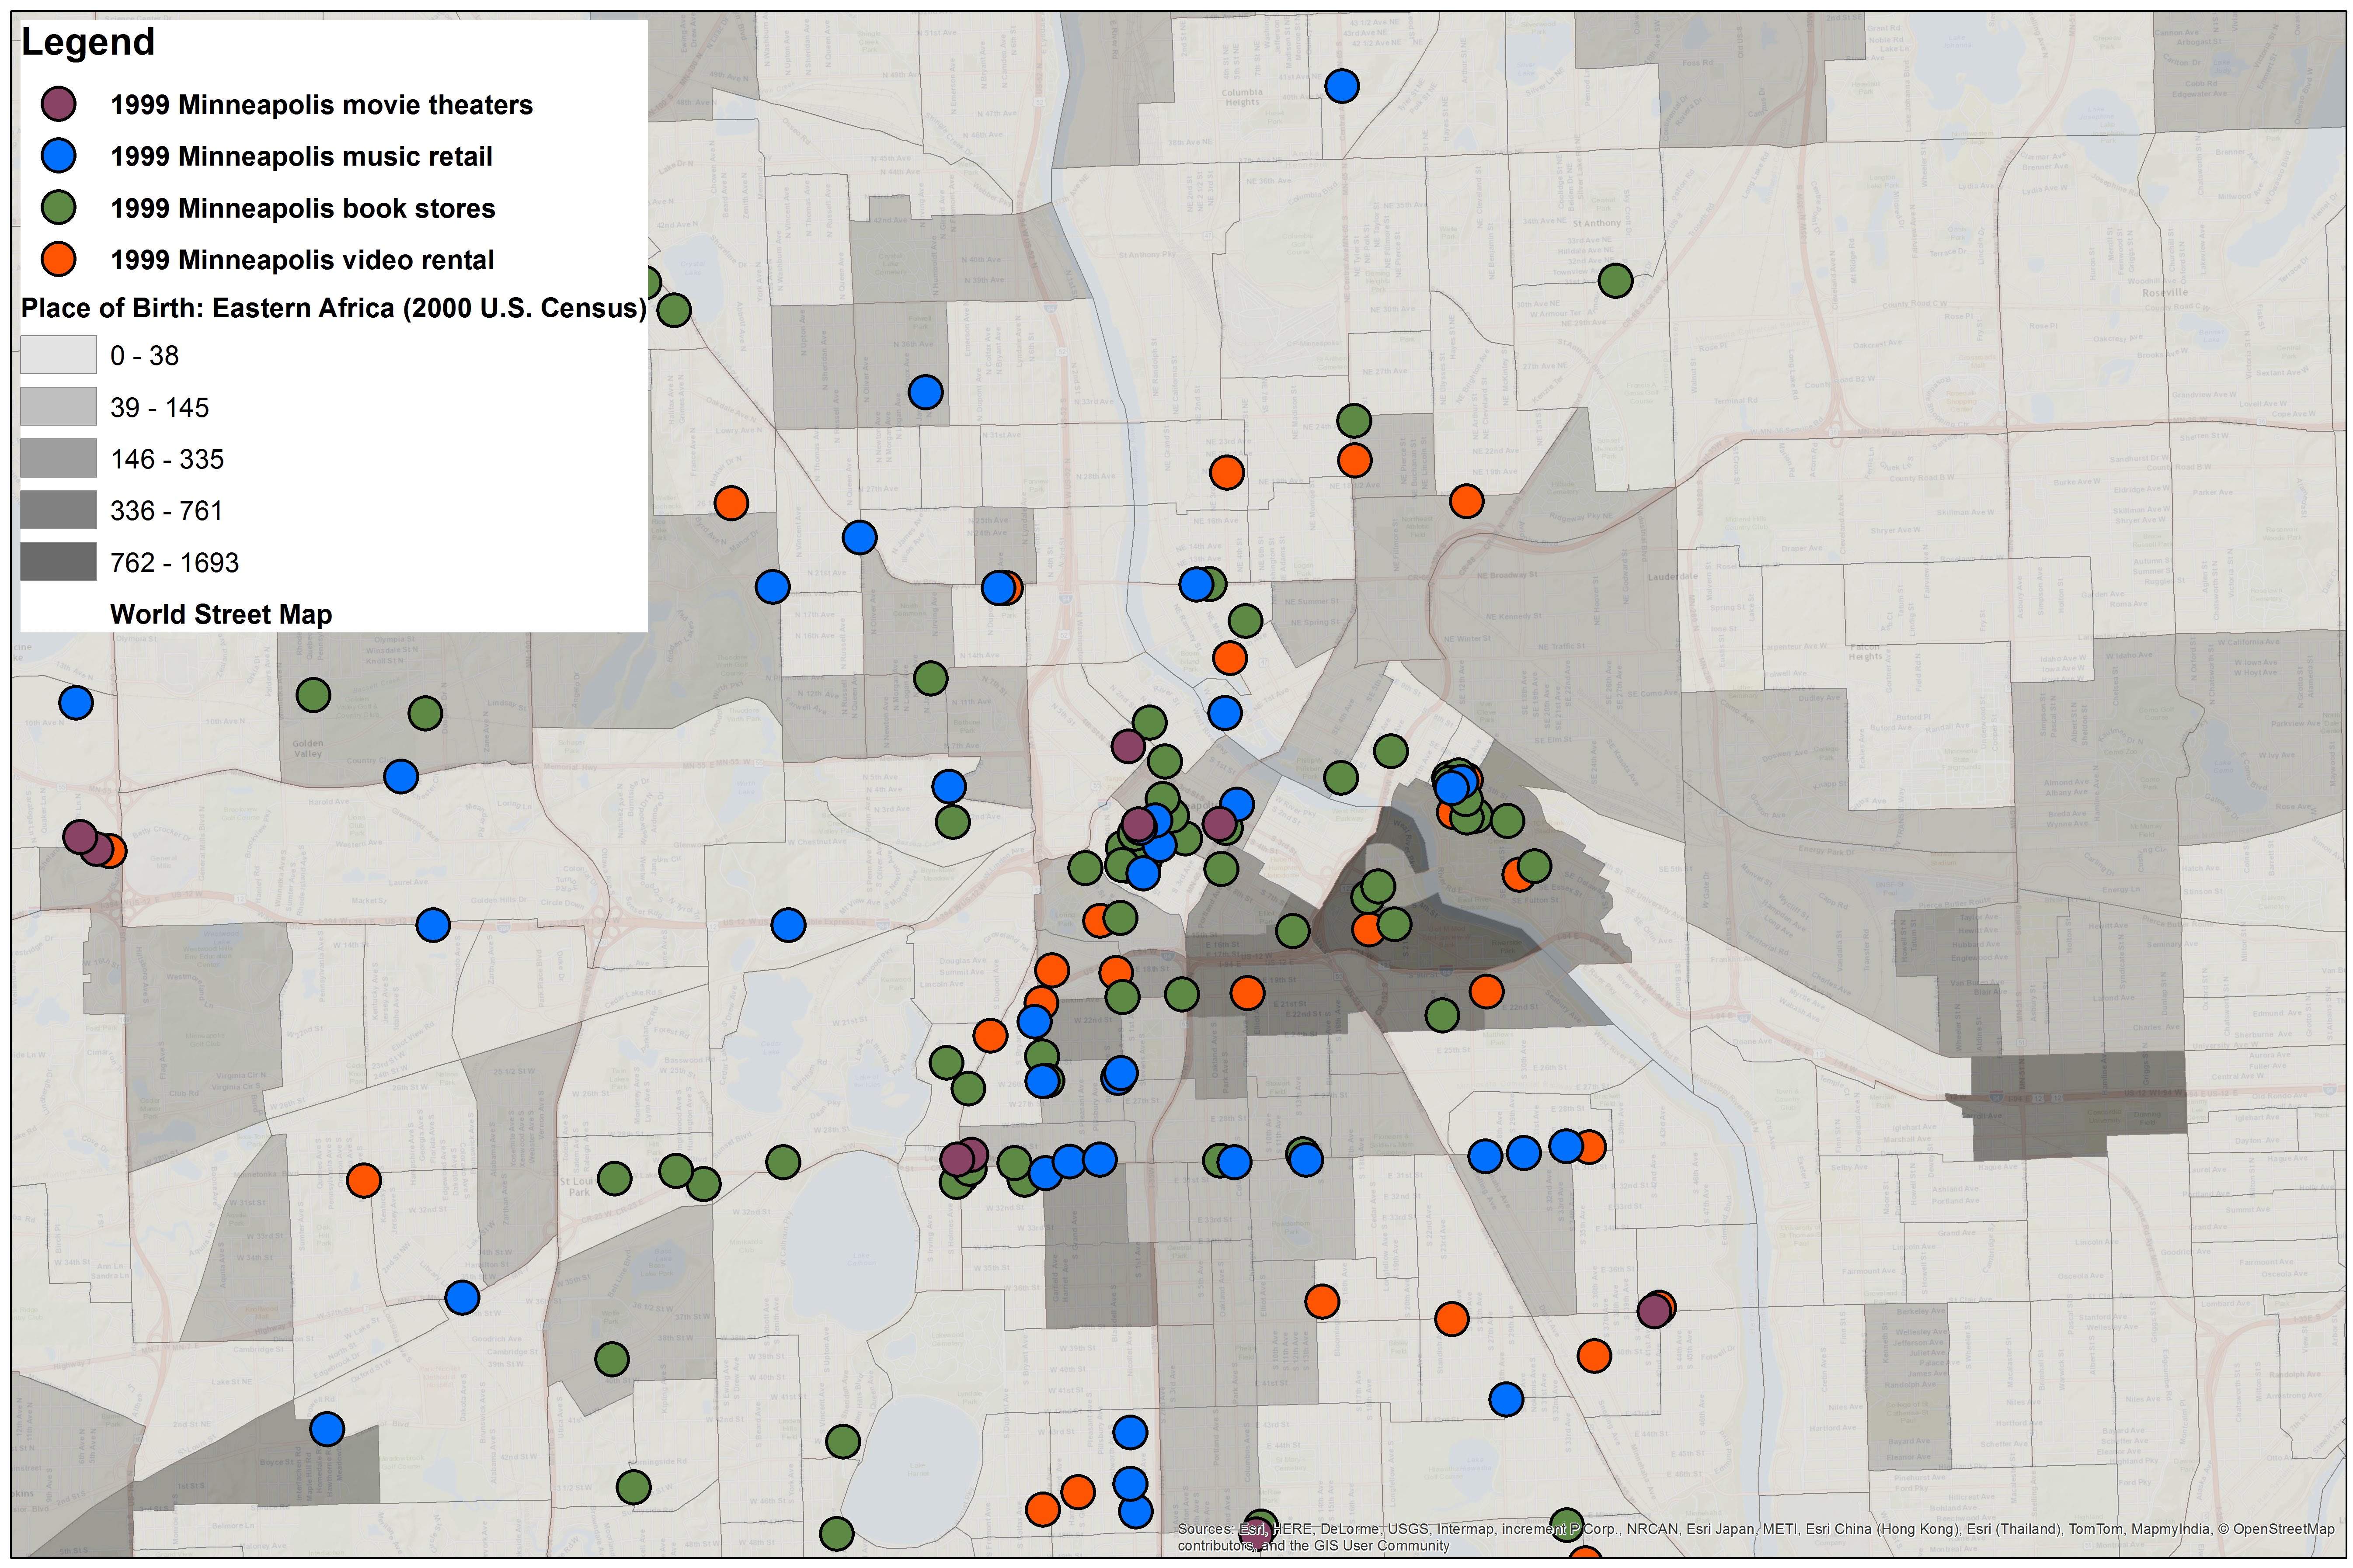2353x1568 pixels.
Task: Click the Legend title text
Action: [x=88, y=42]
